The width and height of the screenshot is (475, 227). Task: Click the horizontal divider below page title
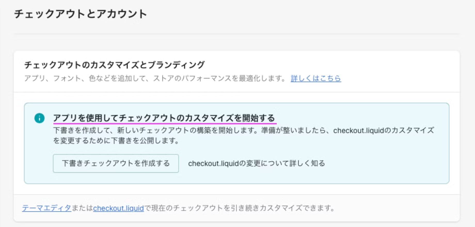pos(237,34)
